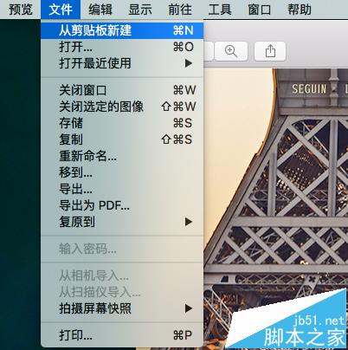Select 关闭选定的图像 menu entry
This screenshot has width=348, height=350.
[122, 107]
